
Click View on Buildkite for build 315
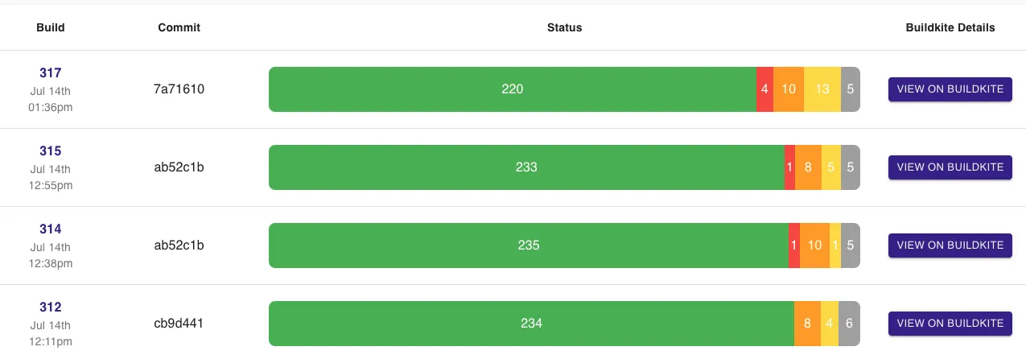pyautogui.click(x=950, y=167)
